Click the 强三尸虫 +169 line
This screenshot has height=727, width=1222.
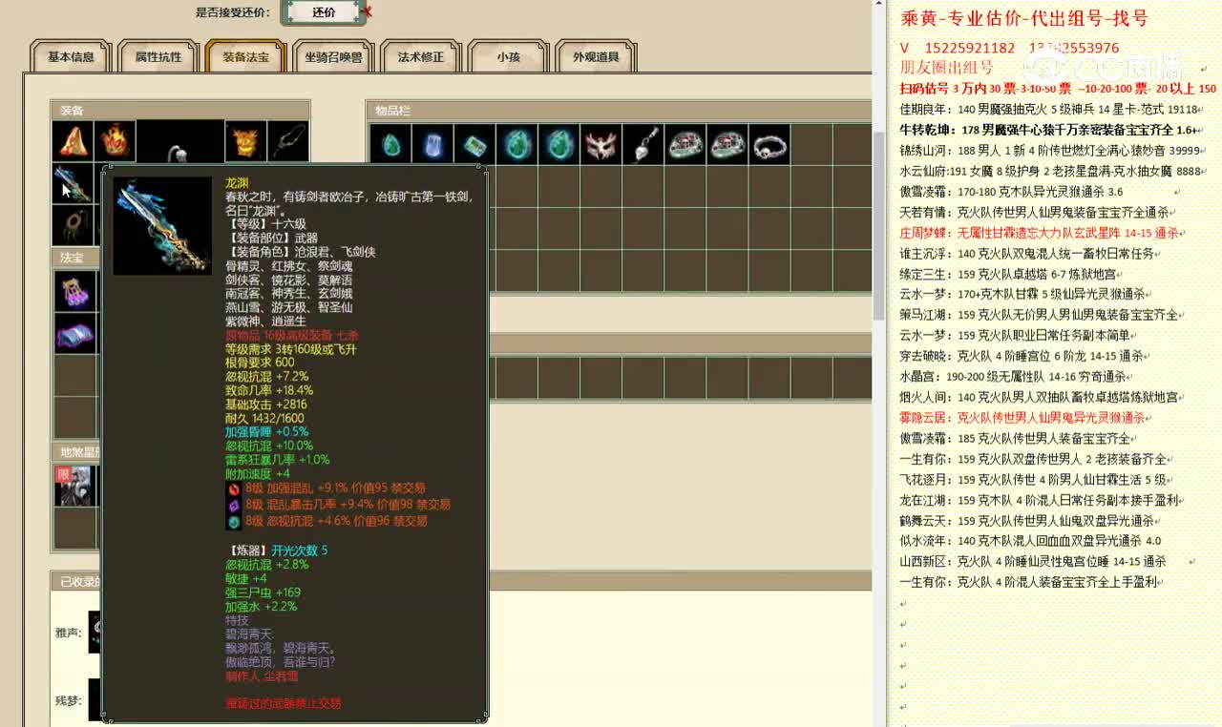click(263, 592)
